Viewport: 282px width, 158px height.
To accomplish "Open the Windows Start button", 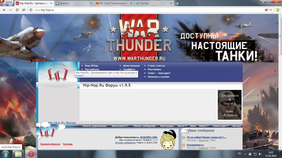I will click(5, 154).
